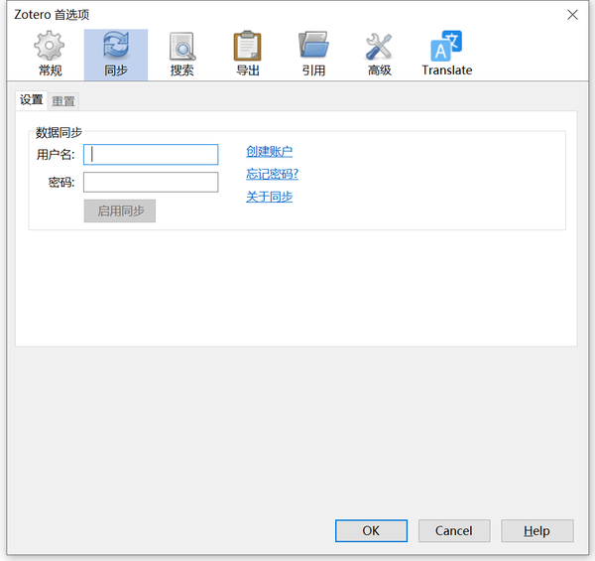Confirm with the OK button
The height and width of the screenshot is (561, 595).
(x=371, y=530)
